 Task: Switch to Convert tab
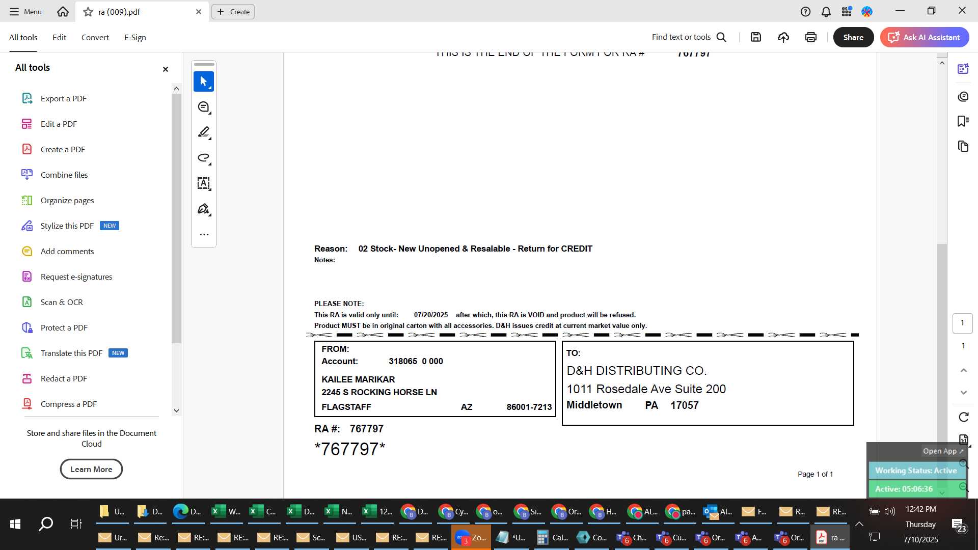95,37
